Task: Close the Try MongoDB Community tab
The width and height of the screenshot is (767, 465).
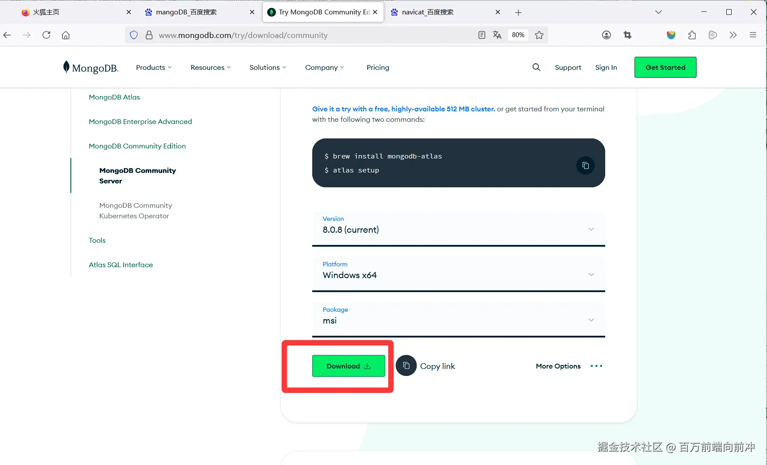Action: [x=375, y=12]
